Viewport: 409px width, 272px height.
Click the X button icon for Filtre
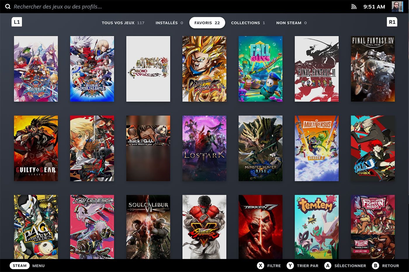point(261,266)
